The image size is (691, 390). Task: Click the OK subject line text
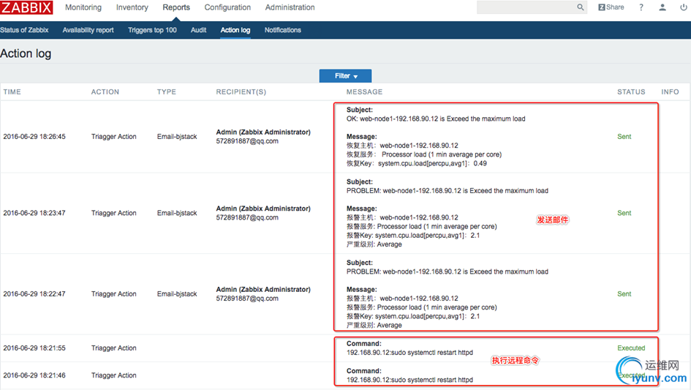coord(436,119)
